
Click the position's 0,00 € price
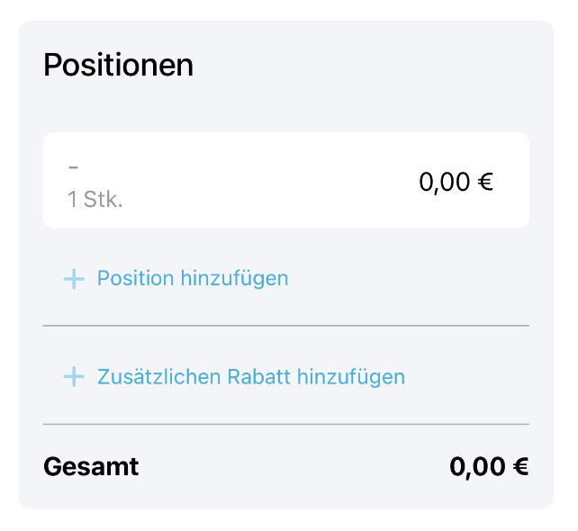pyautogui.click(x=456, y=182)
